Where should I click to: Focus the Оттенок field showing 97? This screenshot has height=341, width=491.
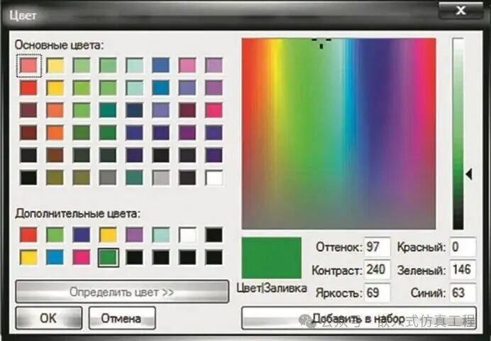pos(377,247)
